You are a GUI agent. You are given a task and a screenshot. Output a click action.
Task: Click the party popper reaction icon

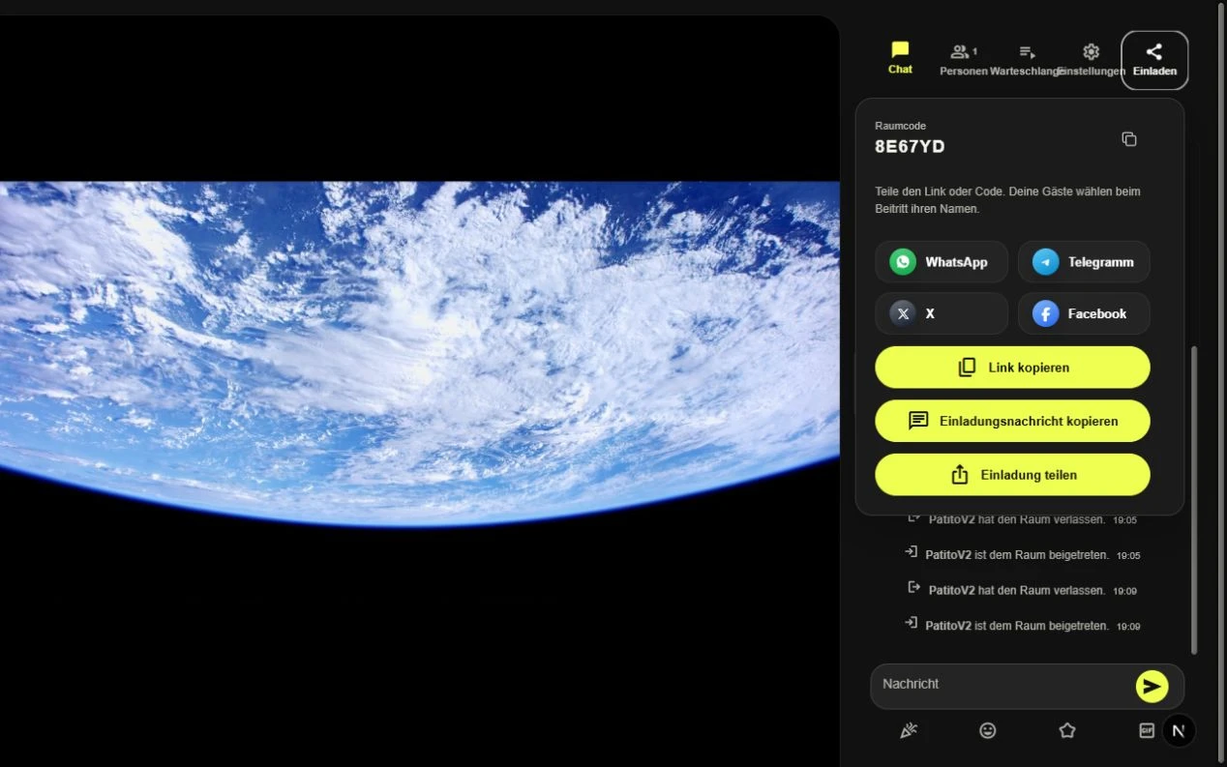pos(908,730)
